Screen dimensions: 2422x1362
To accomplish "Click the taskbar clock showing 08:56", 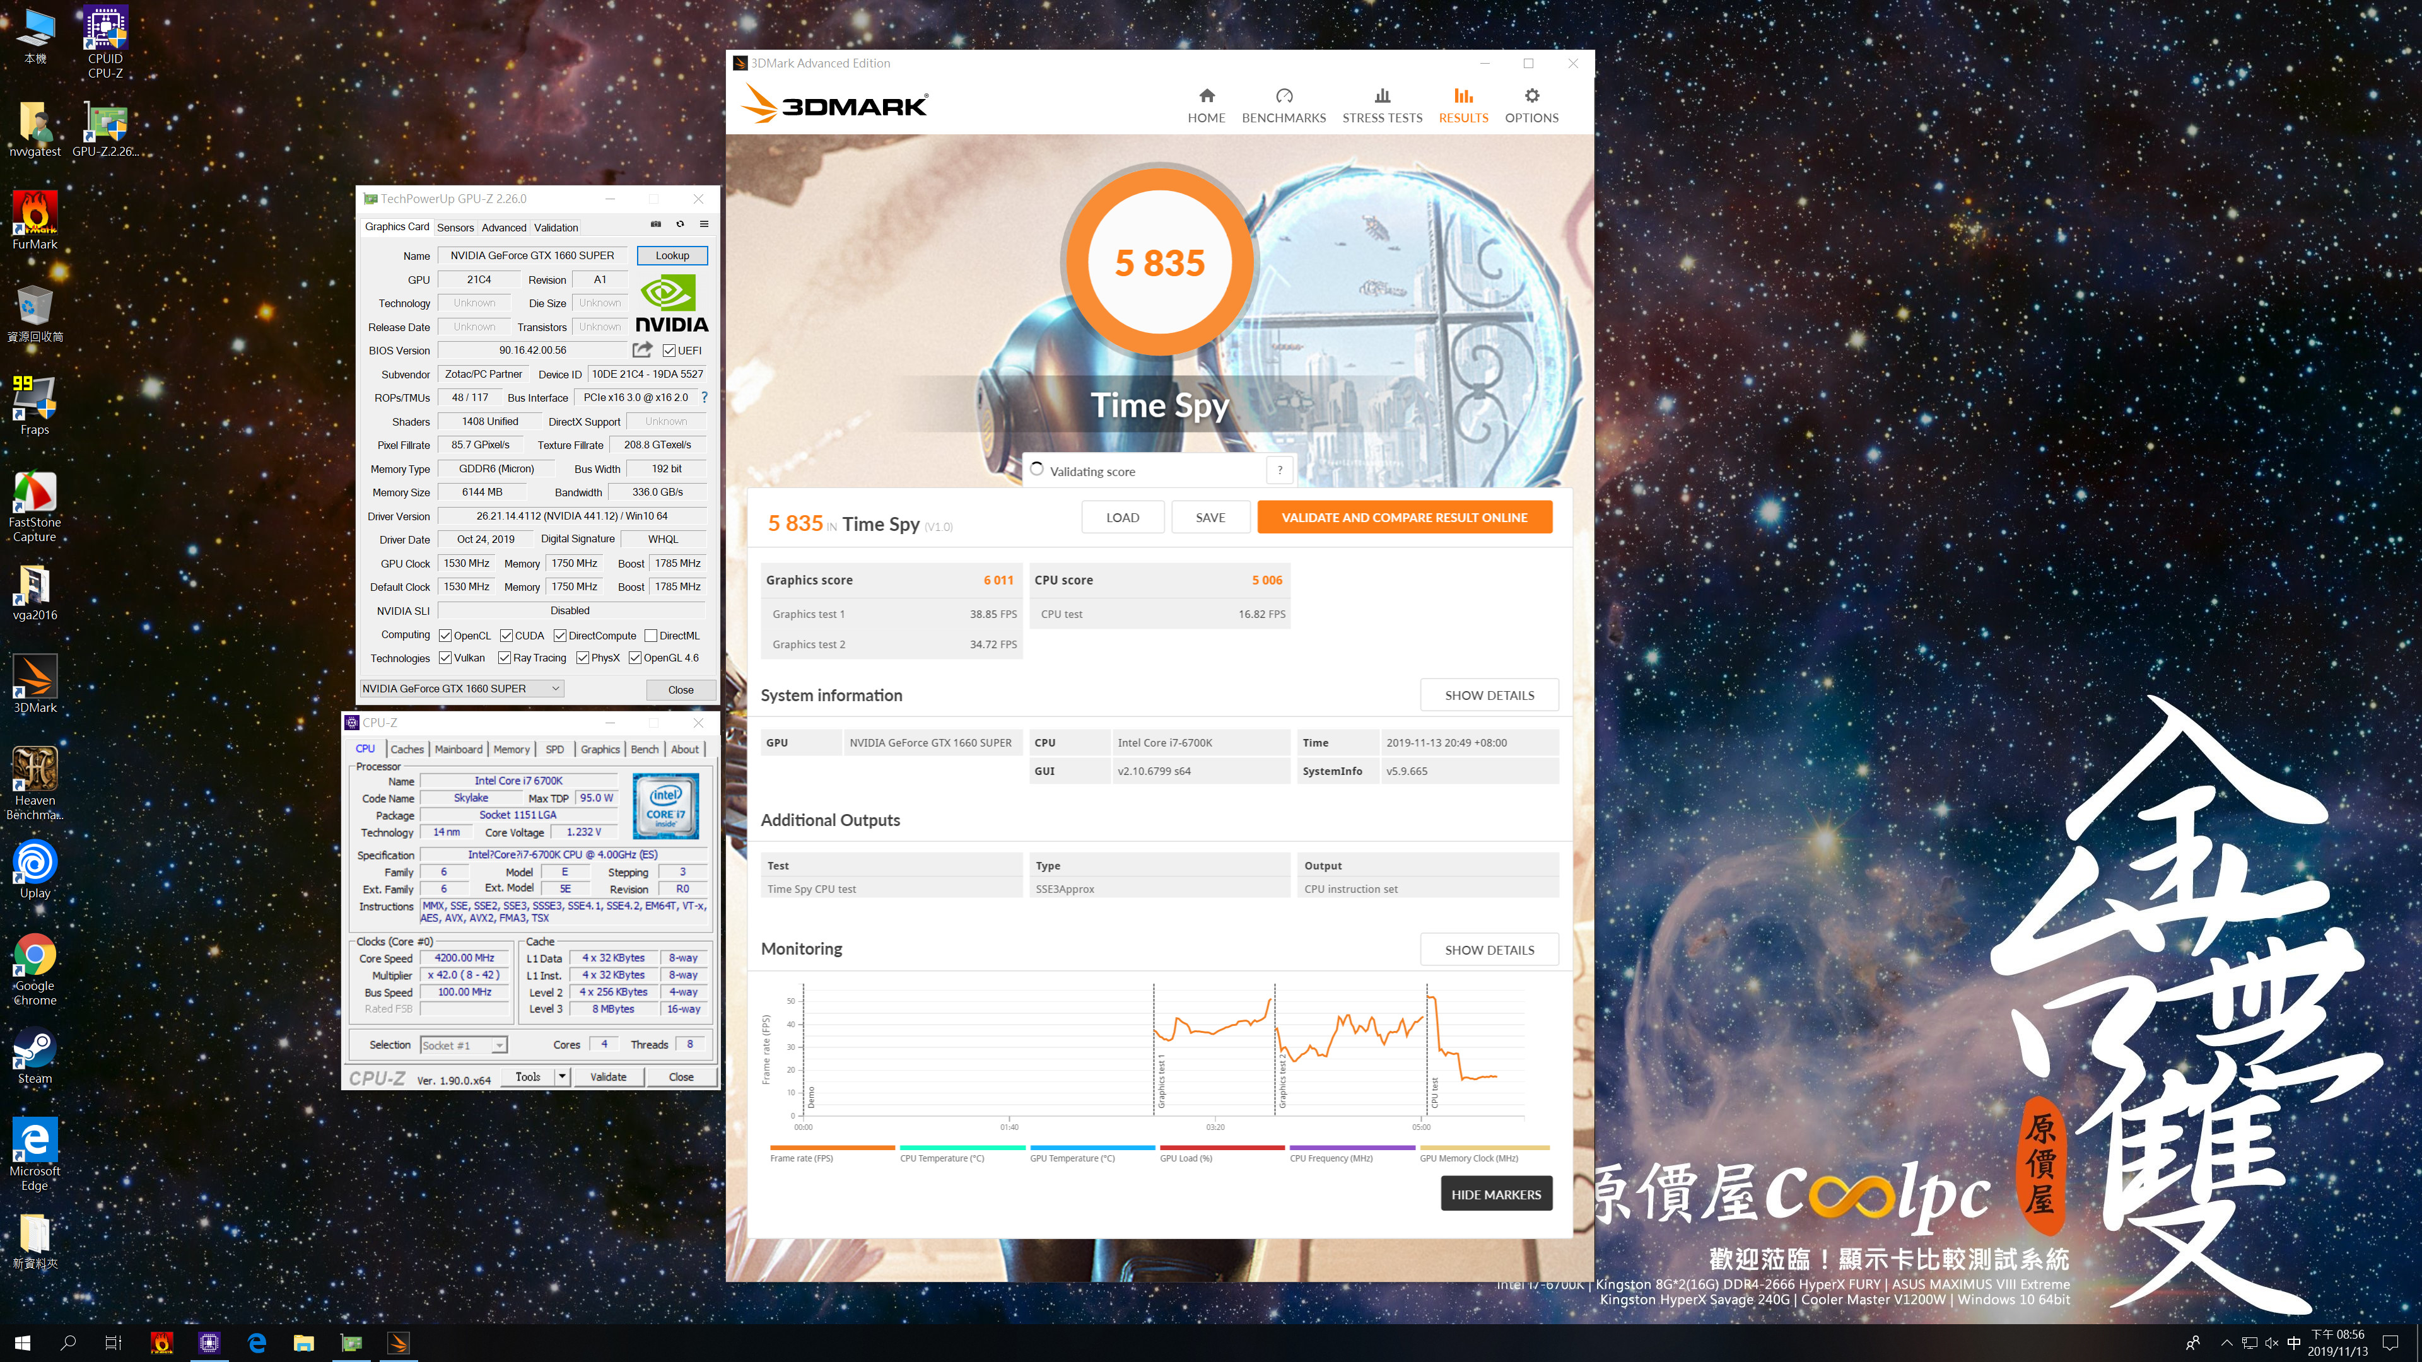I will (x=2337, y=1343).
